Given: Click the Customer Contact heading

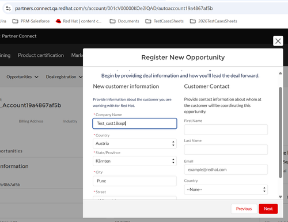Looking at the screenshot, I should point(207,86).
